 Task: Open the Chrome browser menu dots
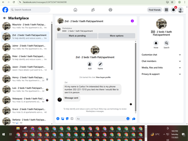click(x=185, y=2)
